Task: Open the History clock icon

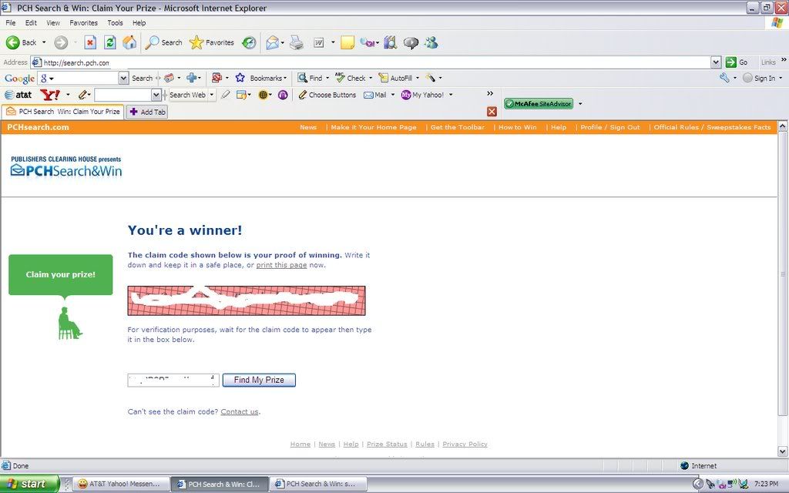Action: pos(249,42)
